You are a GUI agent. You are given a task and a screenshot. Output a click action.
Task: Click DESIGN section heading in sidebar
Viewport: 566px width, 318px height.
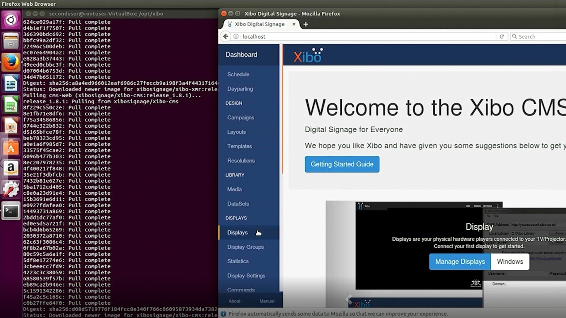pyautogui.click(x=234, y=103)
